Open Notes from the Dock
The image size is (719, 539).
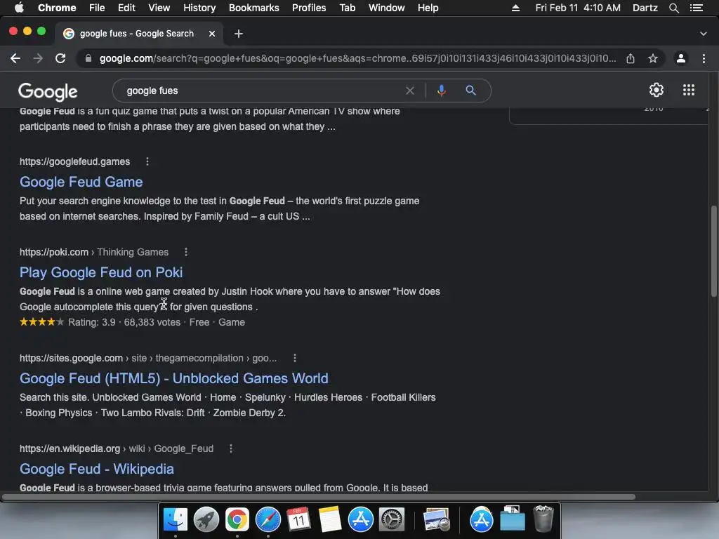point(330,520)
